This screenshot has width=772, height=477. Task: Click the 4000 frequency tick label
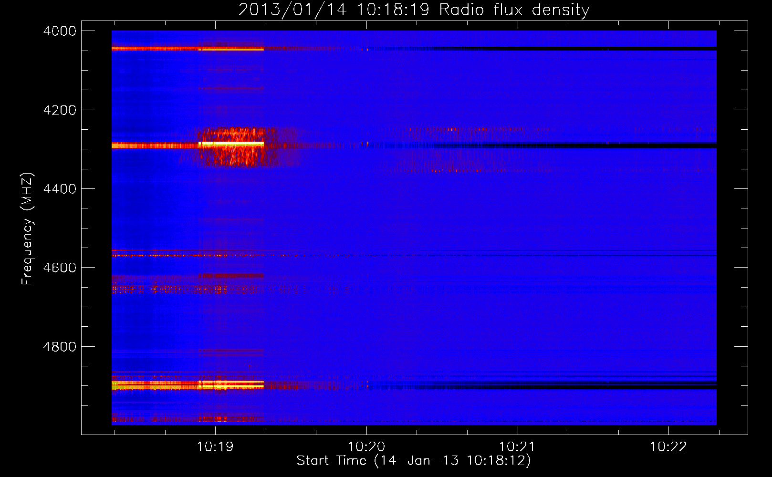click(60, 31)
